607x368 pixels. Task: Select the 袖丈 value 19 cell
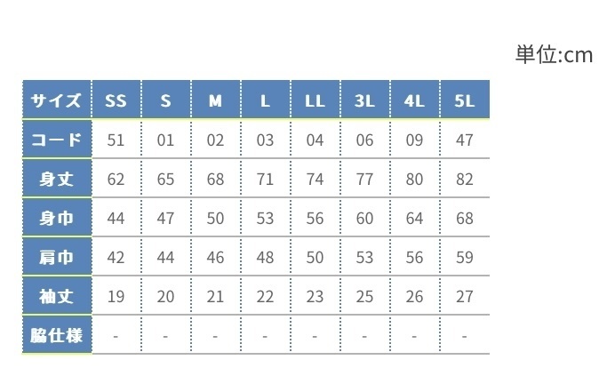click(116, 296)
